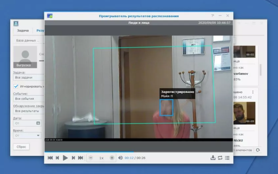Screen dimensions: 278x174
Task: Step back one frame
Action: point(57,158)
